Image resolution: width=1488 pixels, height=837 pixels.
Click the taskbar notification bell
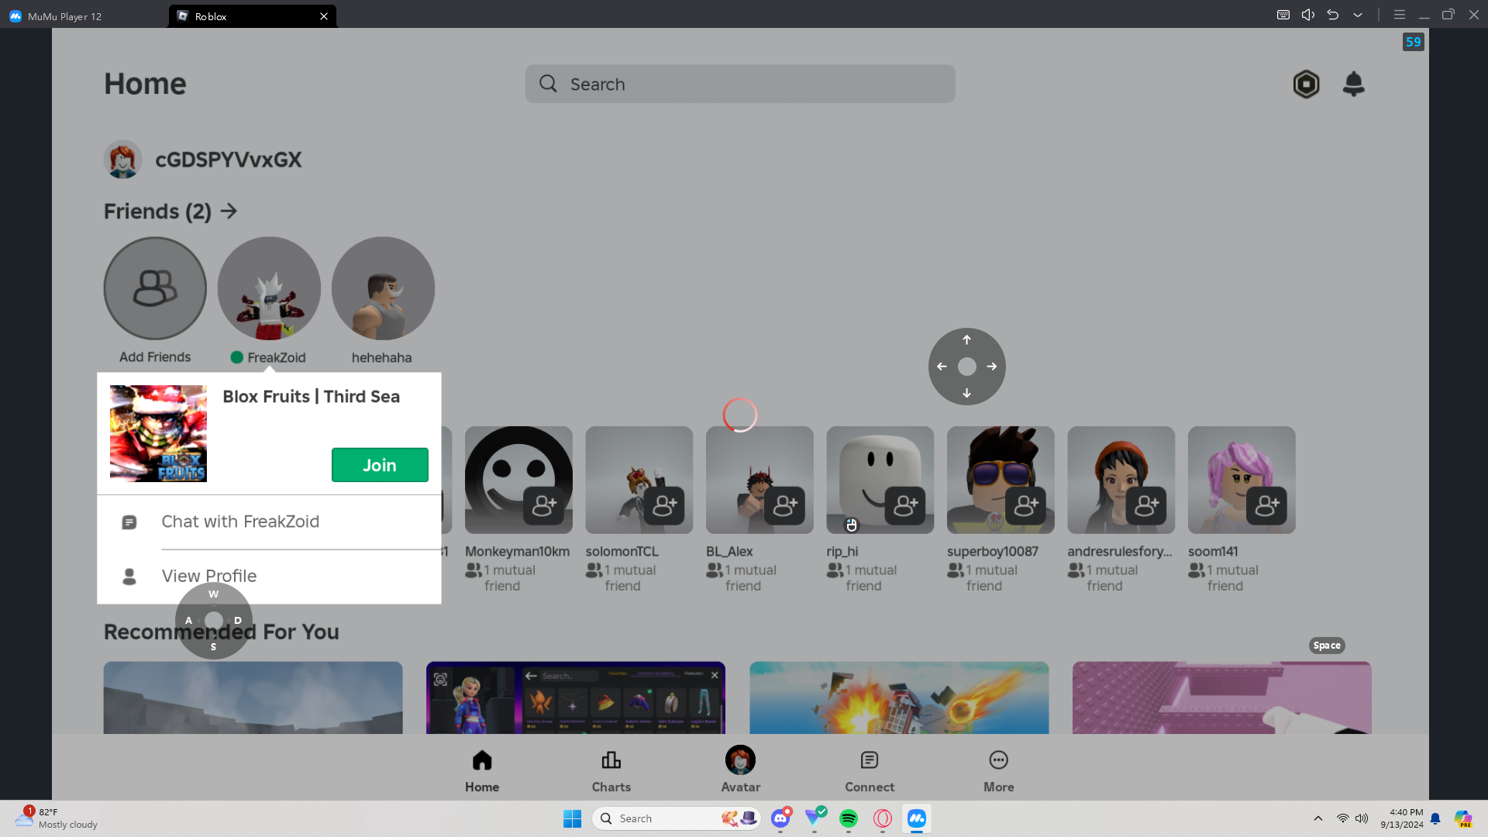coord(1435,818)
